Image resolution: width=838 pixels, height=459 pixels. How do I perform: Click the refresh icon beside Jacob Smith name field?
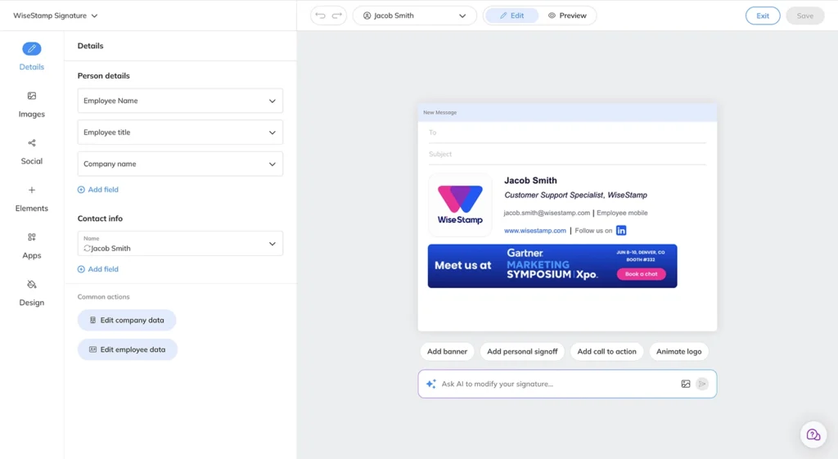87,249
